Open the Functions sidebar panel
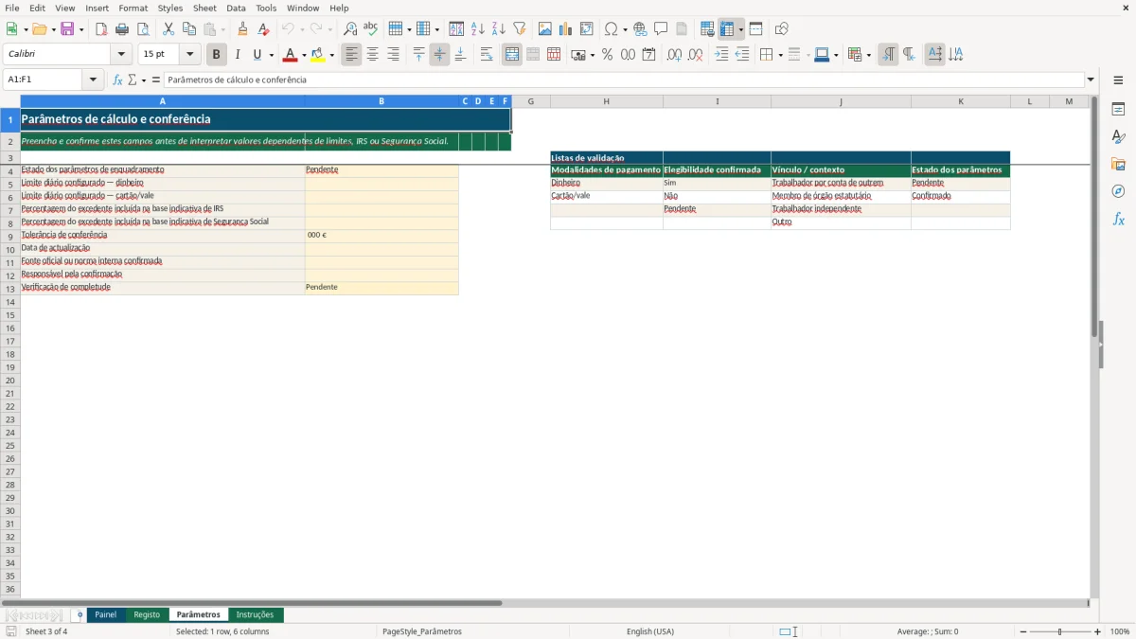Viewport: 1136px width, 639px height. pos(1118,219)
